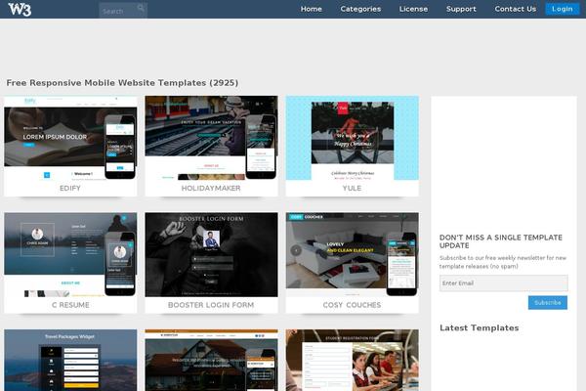This screenshot has width=586, height=391.
Task: Click the Free Responsive Mobile Website Templates heading
Action: (x=122, y=83)
